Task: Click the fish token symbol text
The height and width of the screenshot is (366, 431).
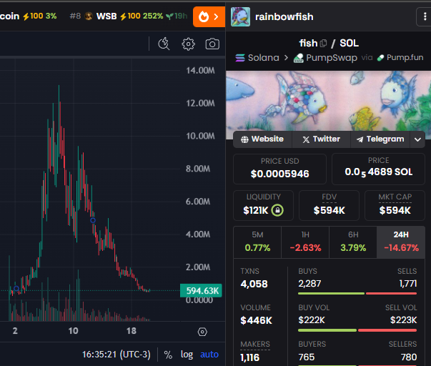Action: [x=308, y=43]
